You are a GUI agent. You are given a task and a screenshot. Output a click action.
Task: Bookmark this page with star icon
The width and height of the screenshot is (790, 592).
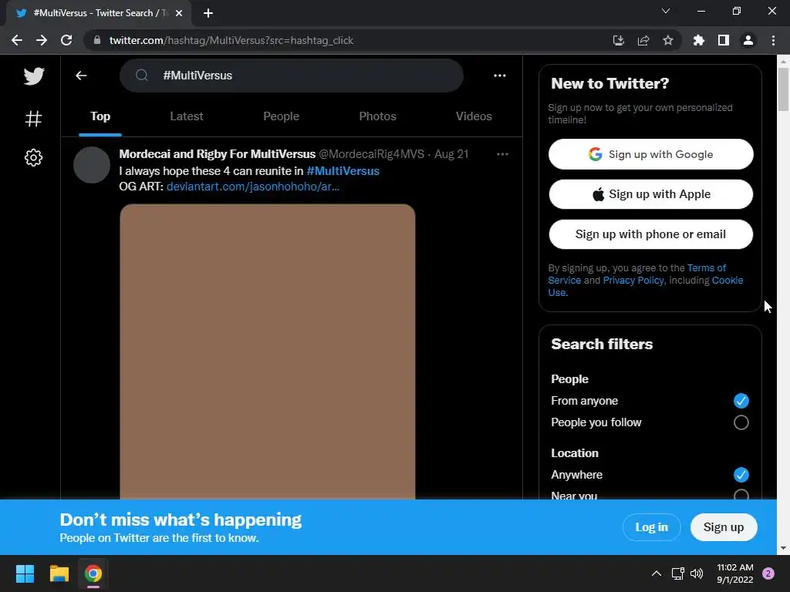668,40
